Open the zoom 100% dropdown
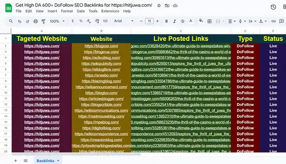This screenshot has height=164, width=286. [x=57, y=21]
